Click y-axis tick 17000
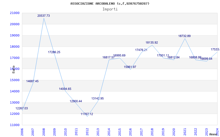The image size is (220, 137). tap(15, 58)
